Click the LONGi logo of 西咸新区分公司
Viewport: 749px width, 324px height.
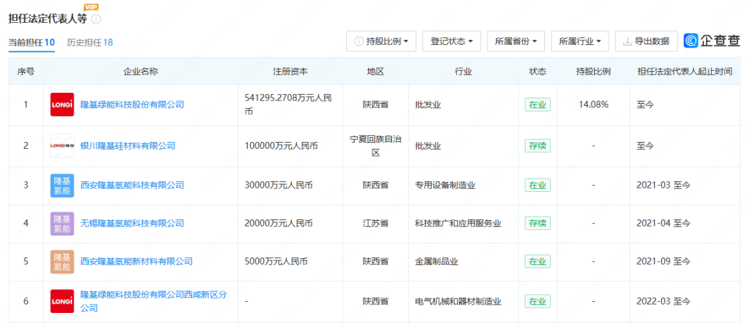click(62, 301)
